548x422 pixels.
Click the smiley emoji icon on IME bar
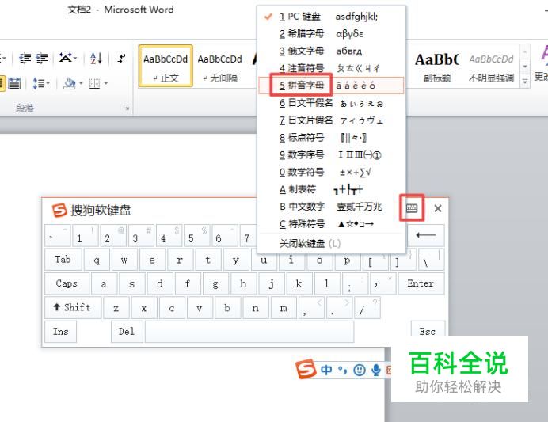click(360, 370)
